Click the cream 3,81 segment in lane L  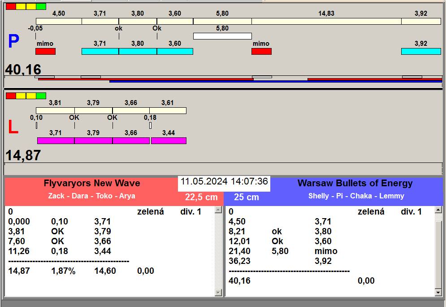[x=55, y=110]
